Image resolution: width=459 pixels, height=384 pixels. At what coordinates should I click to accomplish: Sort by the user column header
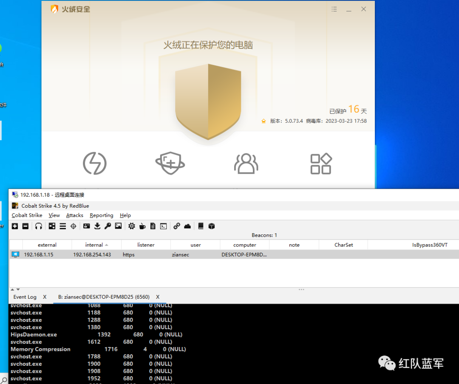(195, 245)
